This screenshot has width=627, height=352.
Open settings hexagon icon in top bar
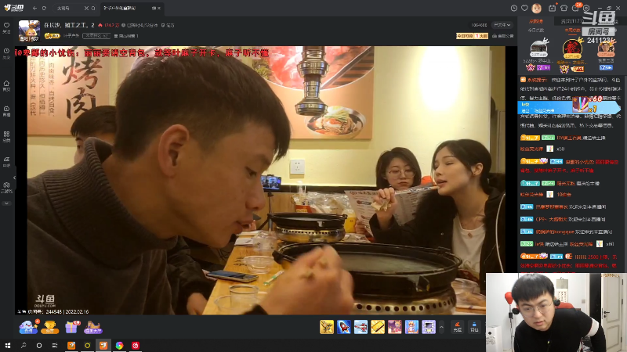(x=586, y=8)
